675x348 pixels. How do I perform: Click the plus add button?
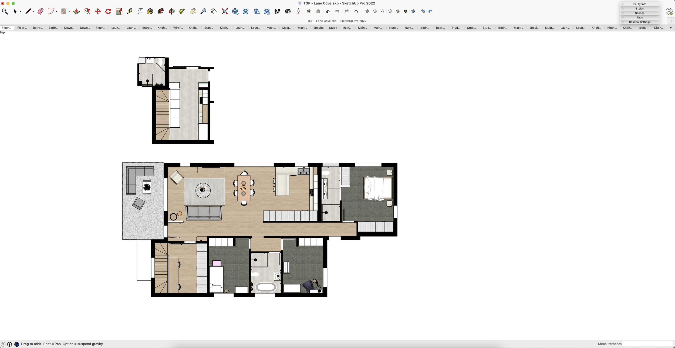[671, 21]
